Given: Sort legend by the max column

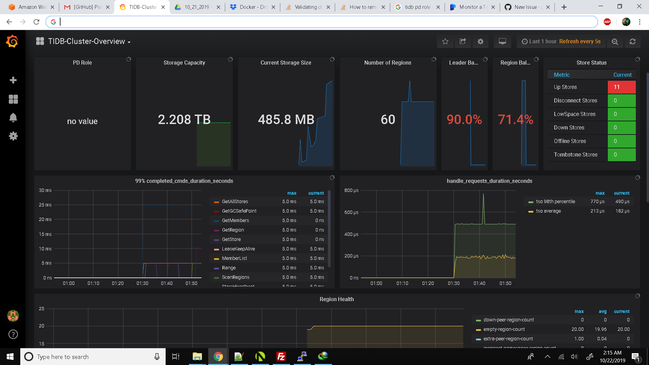Looking at the screenshot, I should (x=292, y=193).
